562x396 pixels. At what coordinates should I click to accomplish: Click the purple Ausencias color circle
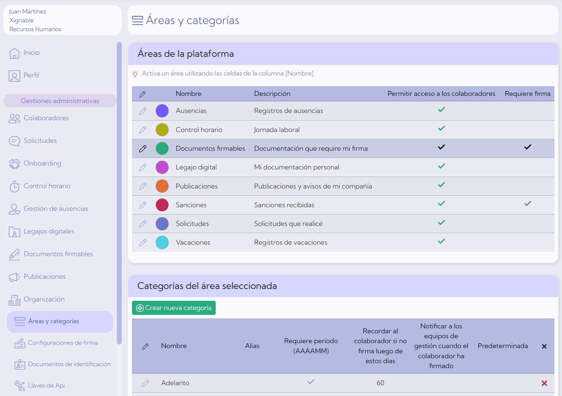[162, 111]
